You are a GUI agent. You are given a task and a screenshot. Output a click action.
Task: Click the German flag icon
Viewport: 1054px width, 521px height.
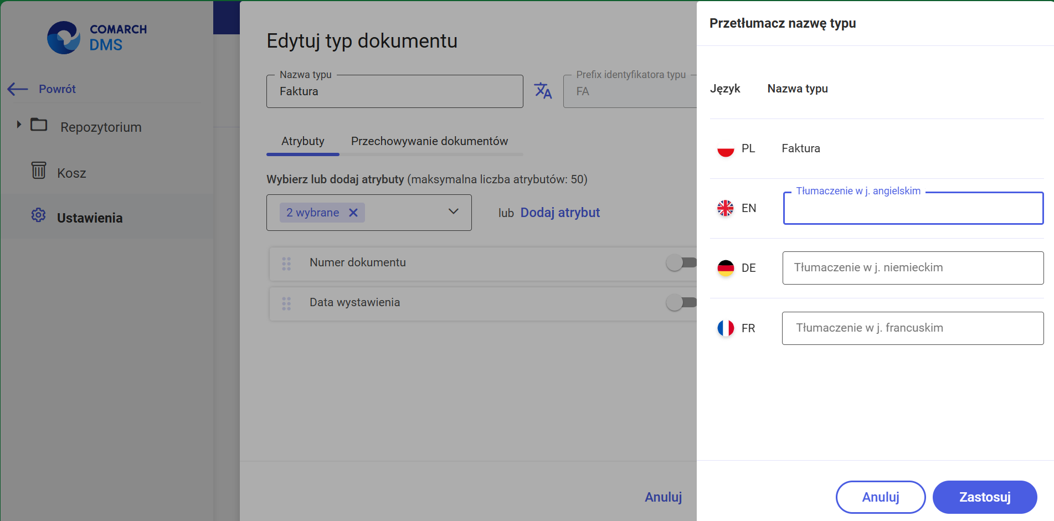click(x=726, y=268)
